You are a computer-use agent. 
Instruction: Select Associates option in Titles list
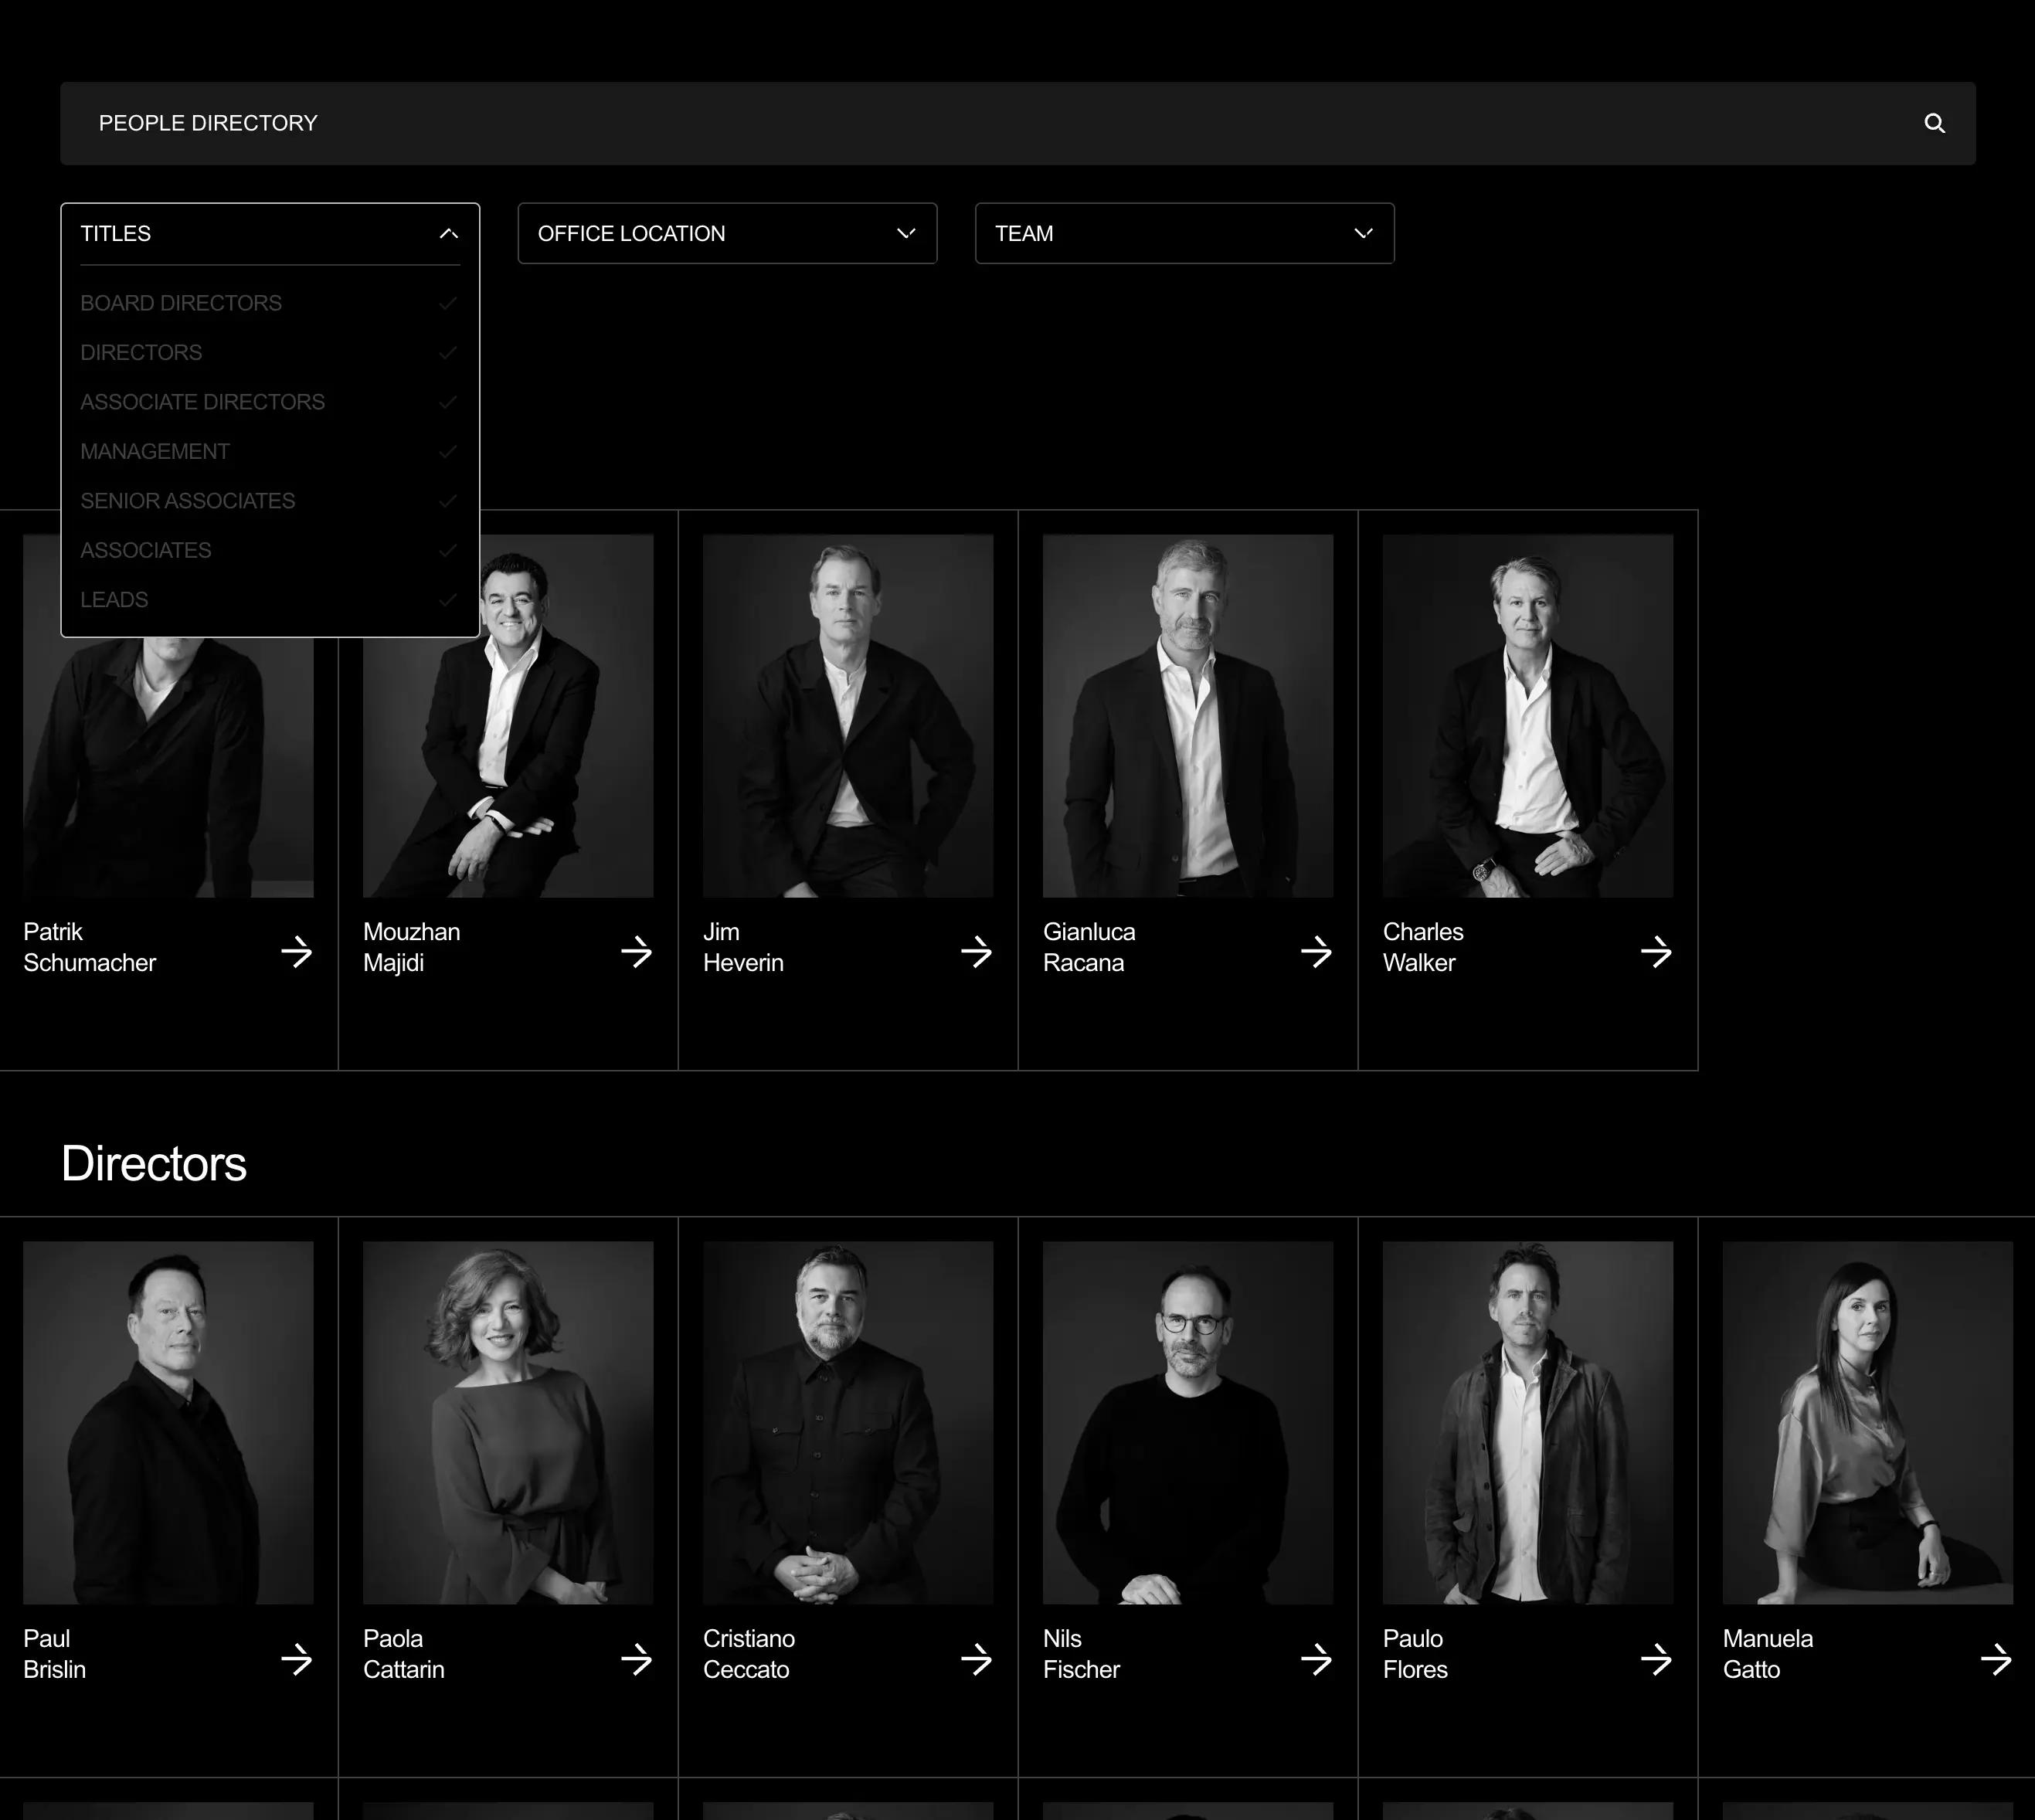146,550
